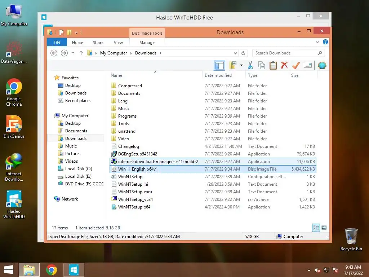Select the DGEngSetup5431342 application file

tap(137, 154)
